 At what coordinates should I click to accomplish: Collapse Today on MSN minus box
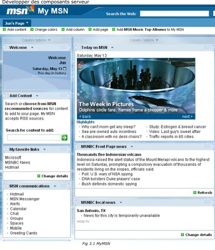click(x=79, y=47)
